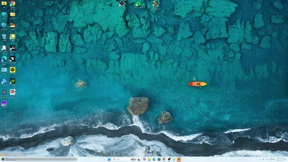This screenshot has width=288, height=162.
Task: Select the Microsoft Edge desktop shortcut
Action: pos(4,59)
